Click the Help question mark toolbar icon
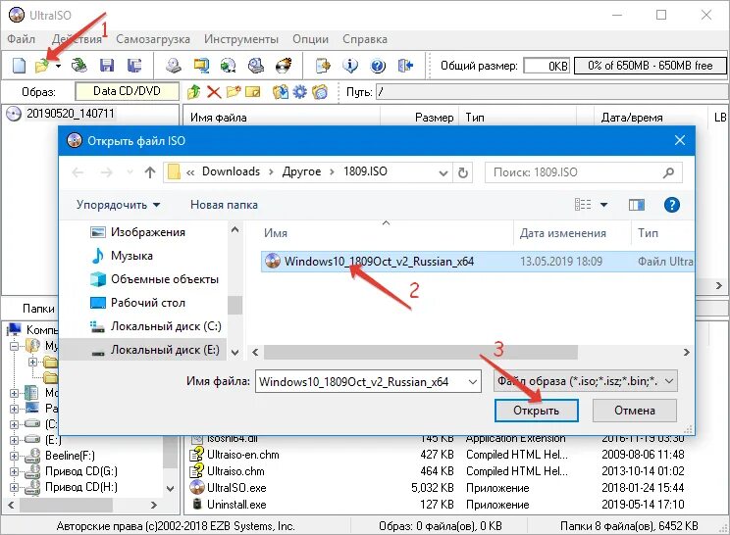Screen dimensions: 730x535 click(x=378, y=66)
